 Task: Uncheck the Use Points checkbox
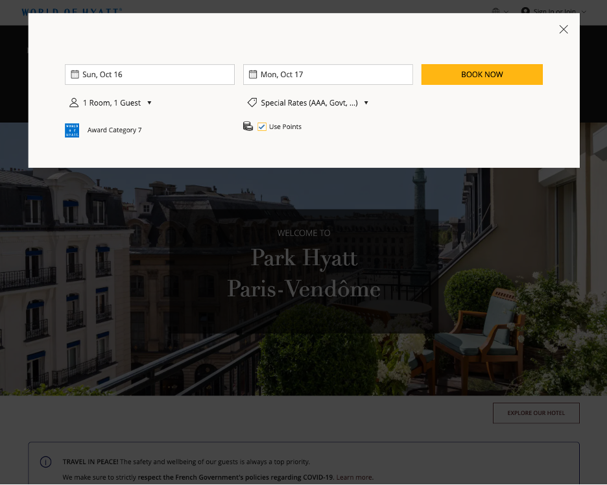click(261, 126)
